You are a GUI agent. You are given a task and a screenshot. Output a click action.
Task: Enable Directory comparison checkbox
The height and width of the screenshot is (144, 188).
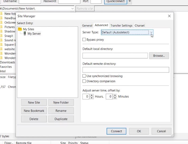[x=84, y=81]
